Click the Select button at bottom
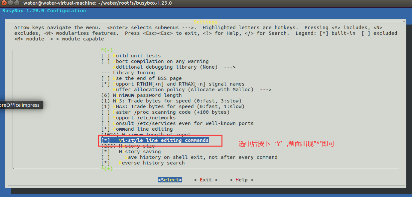The width and height of the screenshot is (412, 197). 170,180
